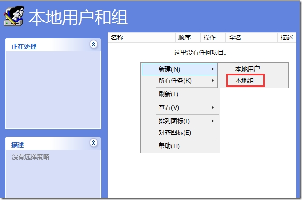Collapse the 描述 panel chevron
The image size is (302, 200).
tap(94, 143)
